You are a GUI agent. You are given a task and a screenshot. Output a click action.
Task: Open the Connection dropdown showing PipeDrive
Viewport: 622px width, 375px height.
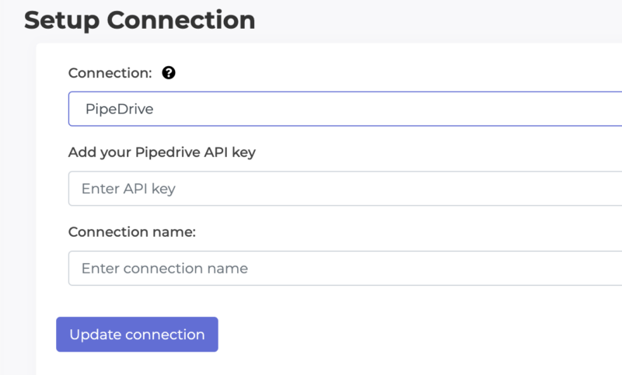click(345, 109)
